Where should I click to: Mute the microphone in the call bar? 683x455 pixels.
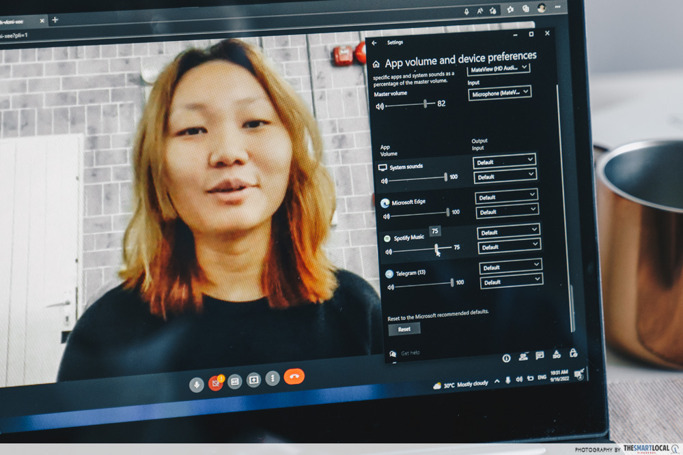[x=197, y=385]
